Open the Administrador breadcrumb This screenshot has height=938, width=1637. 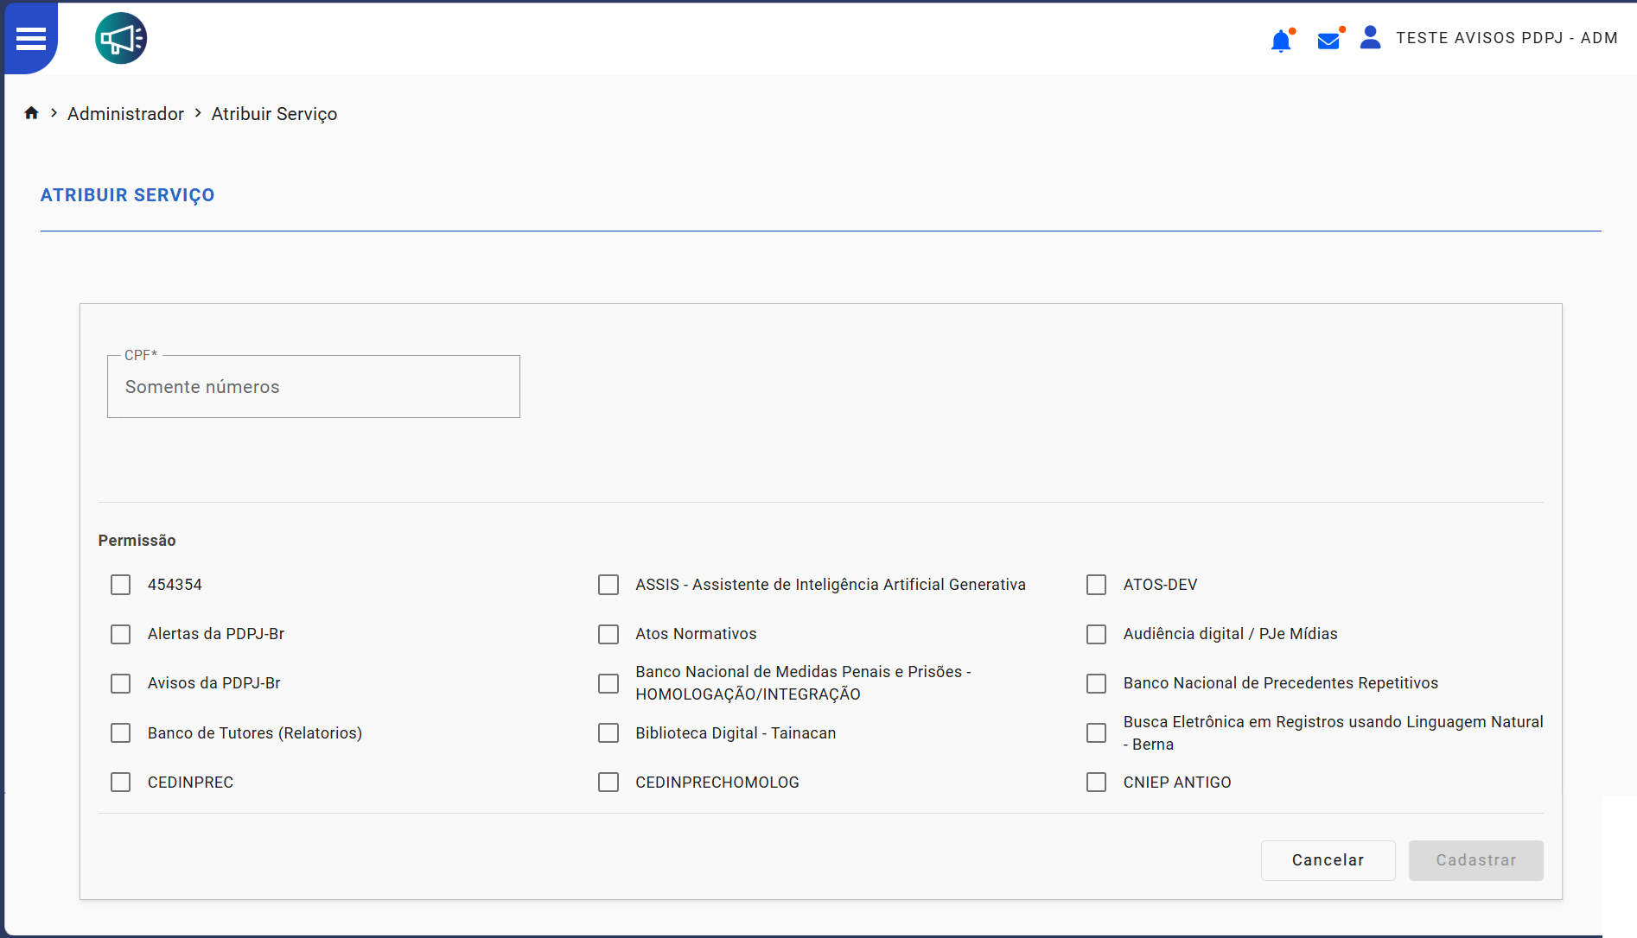(x=125, y=114)
